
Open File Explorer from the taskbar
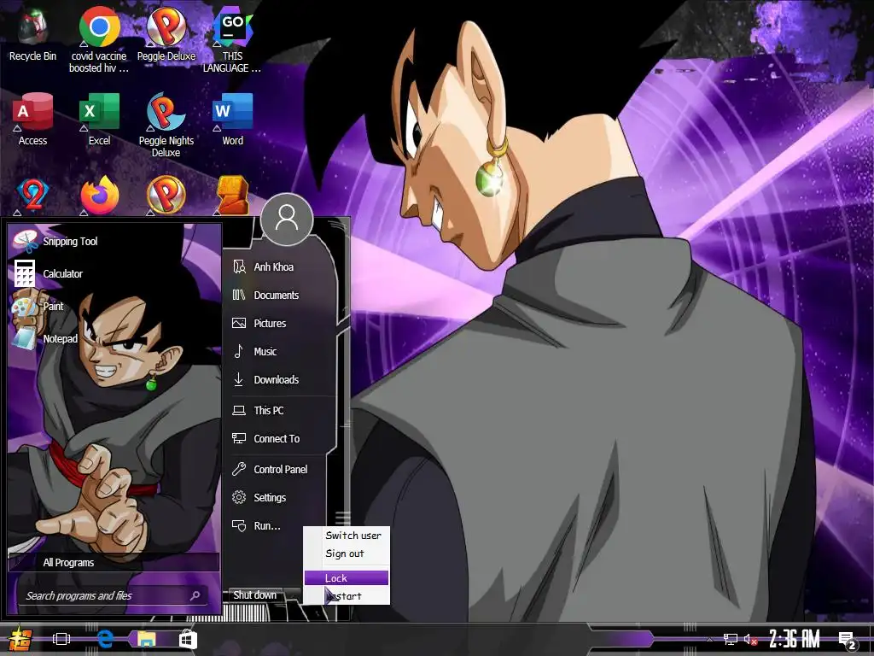pyautogui.click(x=147, y=639)
